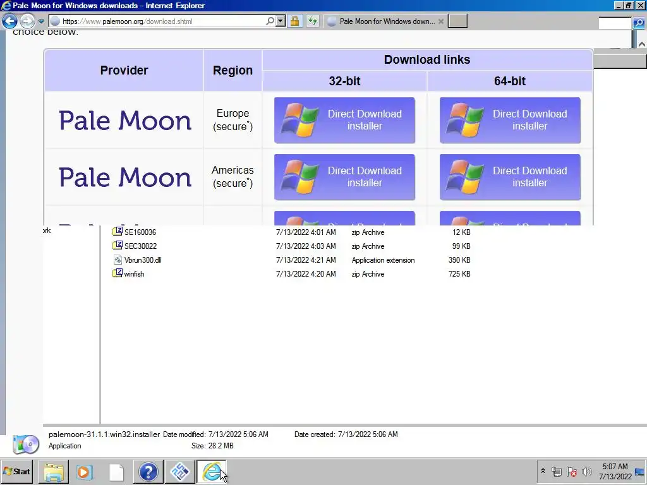Click the blue diamond app taskbar icon
Screen dimensions: 647x485
coord(180,471)
